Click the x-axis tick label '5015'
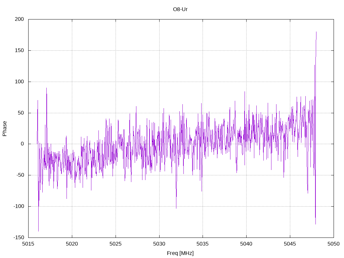 pyautogui.click(x=29, y=244)
